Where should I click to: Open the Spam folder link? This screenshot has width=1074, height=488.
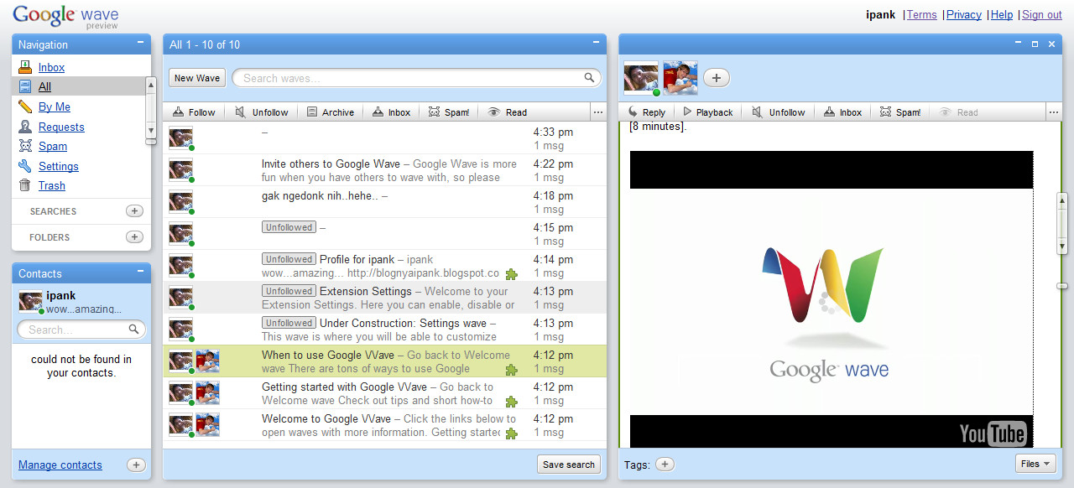click(53, 146)
